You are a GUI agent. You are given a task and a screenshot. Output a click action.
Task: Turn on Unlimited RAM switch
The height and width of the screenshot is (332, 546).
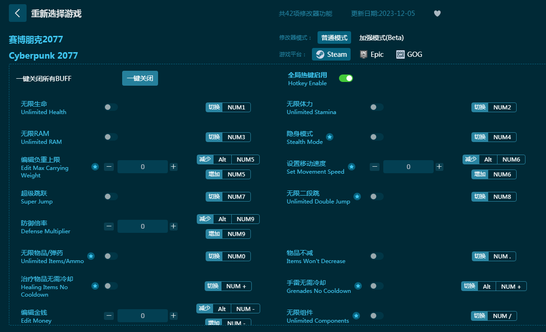(x=111, y=137)
